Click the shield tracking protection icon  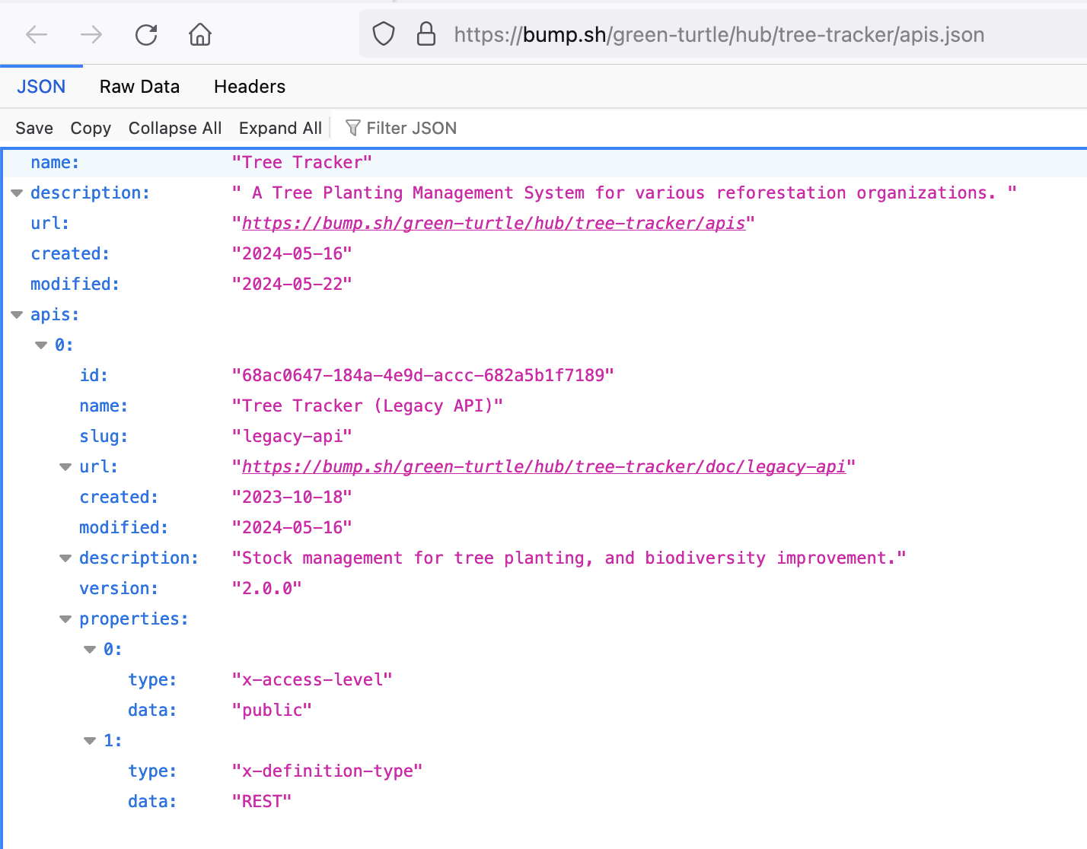pos(384,34)
